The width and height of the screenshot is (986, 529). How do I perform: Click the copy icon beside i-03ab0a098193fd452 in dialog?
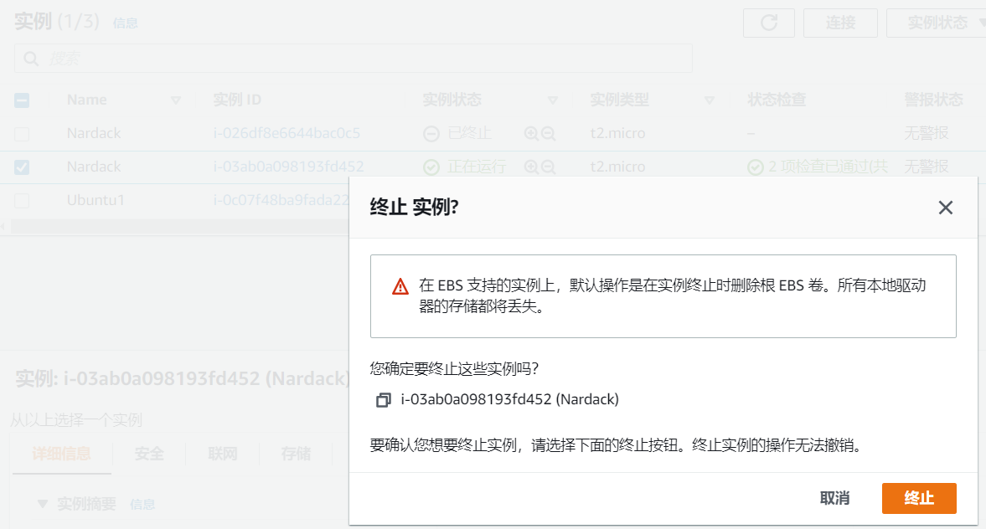pyautogui.click(x=384, y=399)
